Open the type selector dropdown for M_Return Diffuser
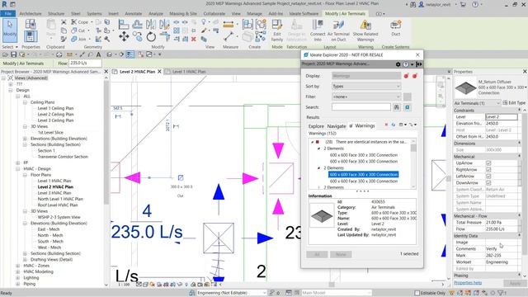The image size is (528, 297). (526, 87)
